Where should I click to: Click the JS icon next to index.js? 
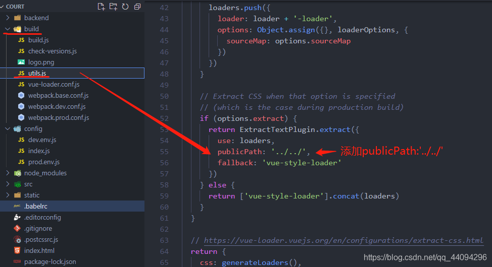tap(21, 151)
